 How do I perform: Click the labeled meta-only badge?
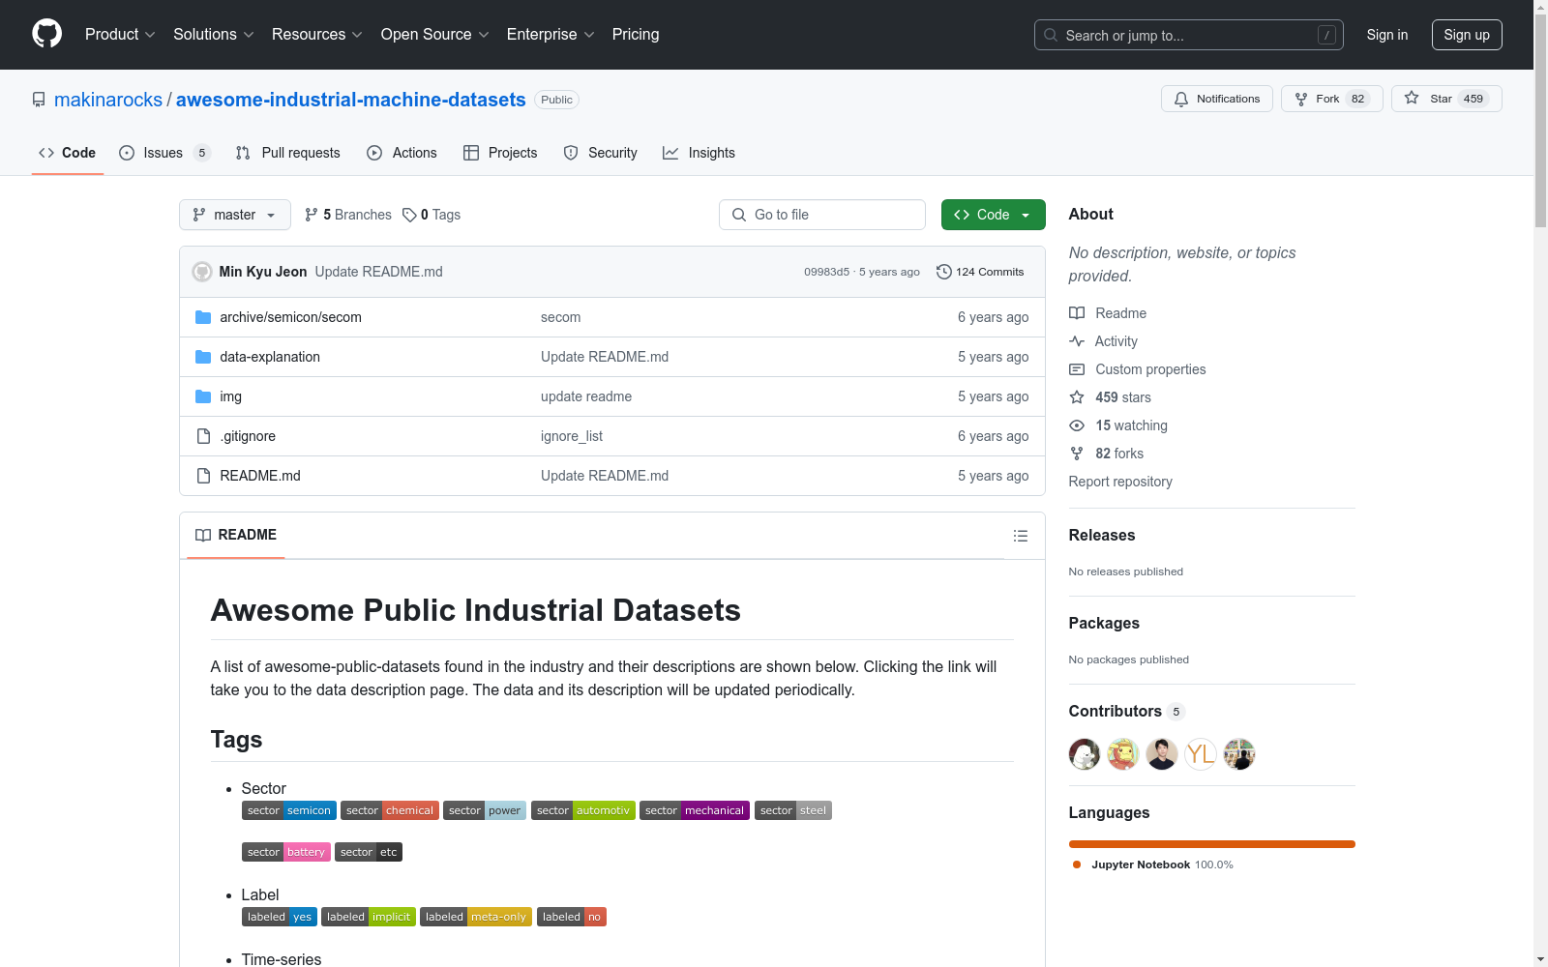click(x=476, y=917)
